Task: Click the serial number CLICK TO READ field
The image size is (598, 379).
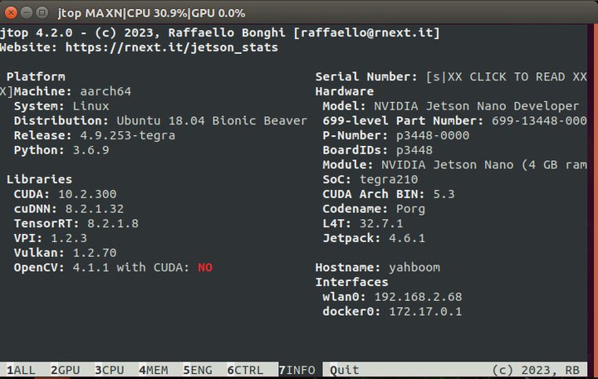Action: click(507, 76)
